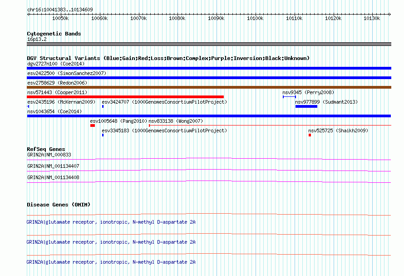Image resolution: width=404 pixels, height=276 pixels.
Task: Click the nsv833138 (Wong2007) red line
Action: [270, 125]
